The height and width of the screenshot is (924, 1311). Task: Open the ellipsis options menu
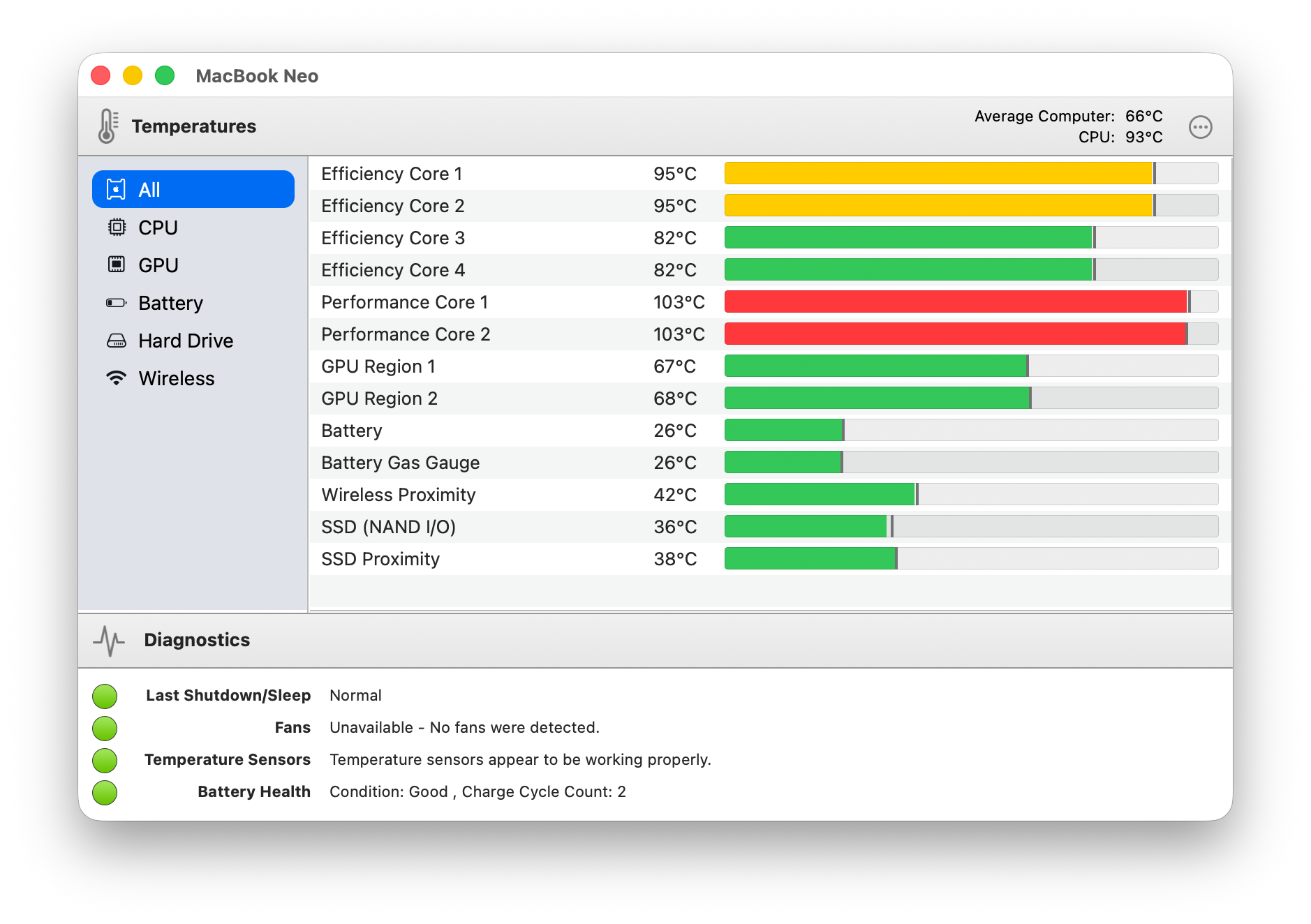[x=1202, y=126]
